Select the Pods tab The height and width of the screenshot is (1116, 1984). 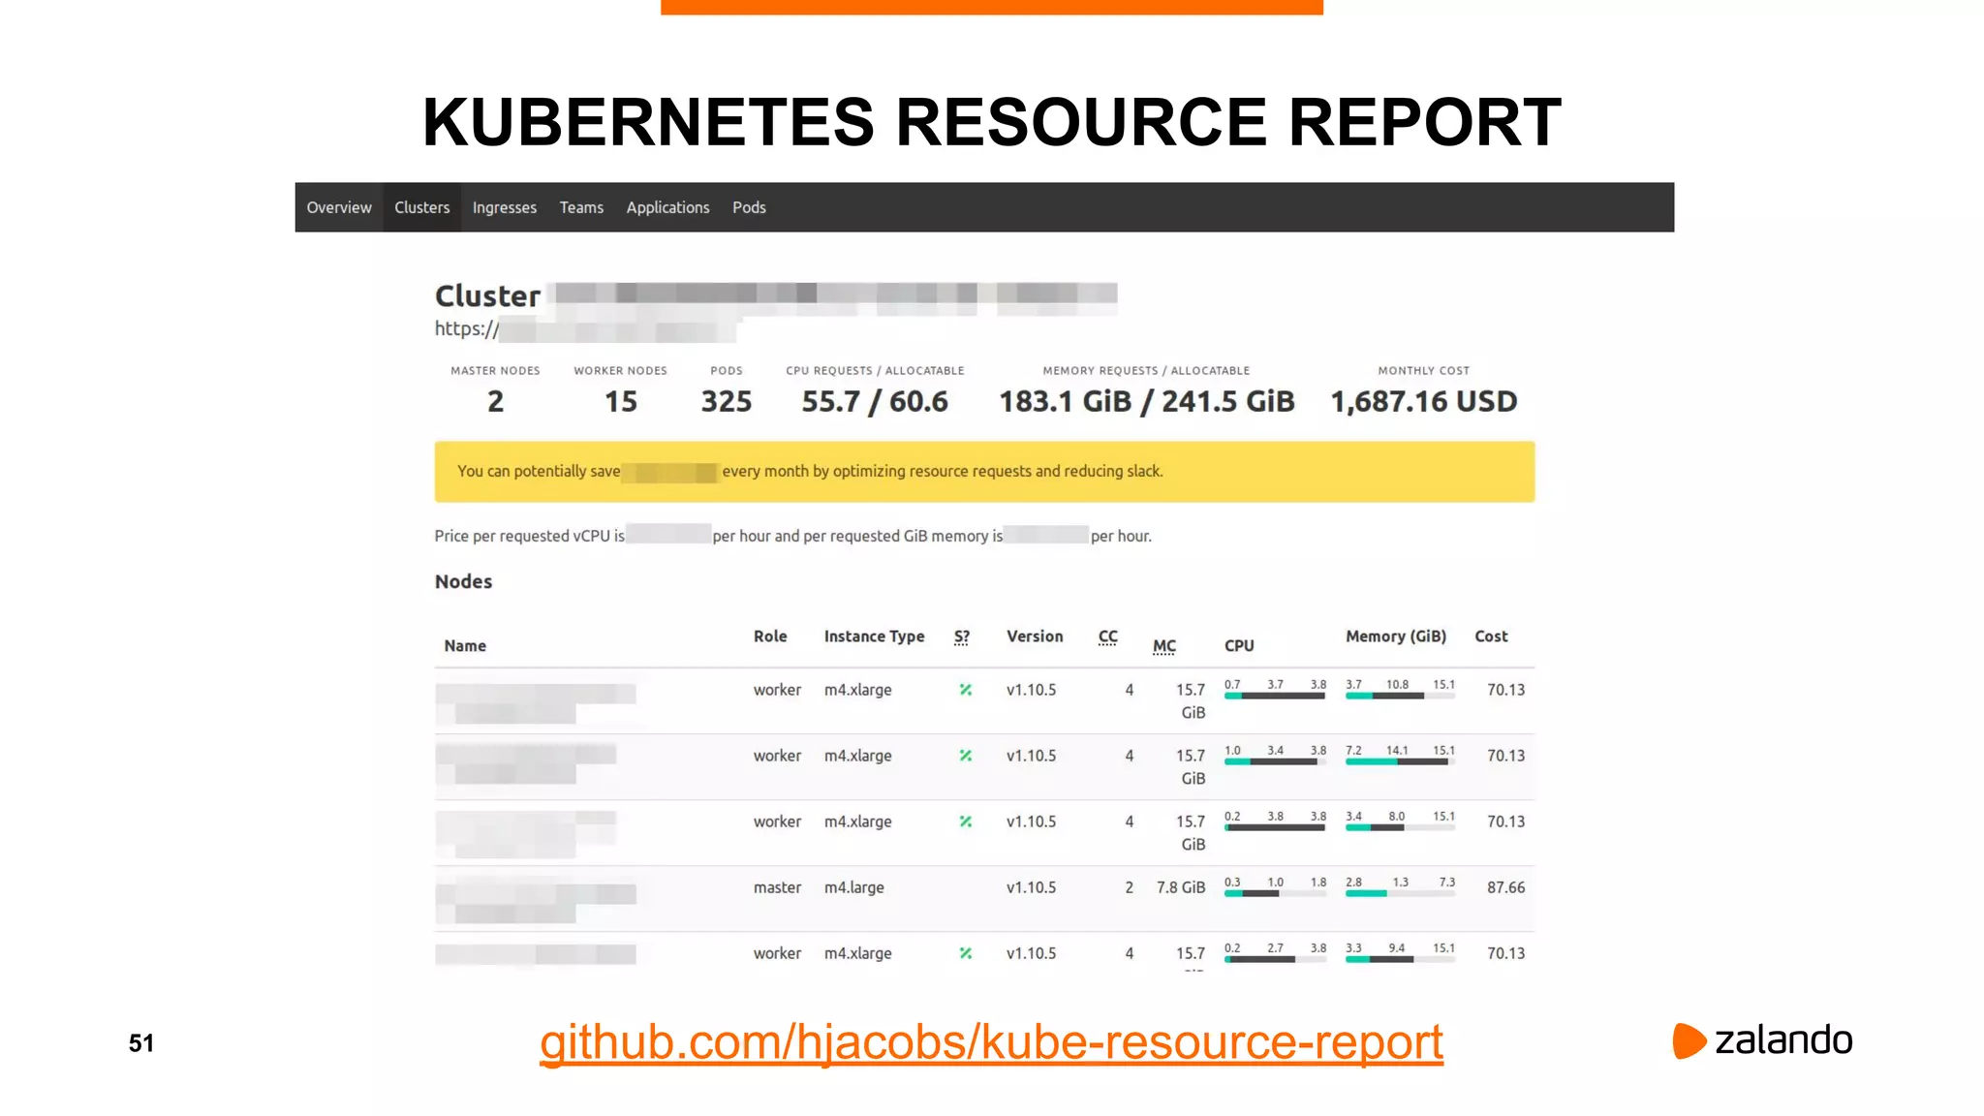749,207
